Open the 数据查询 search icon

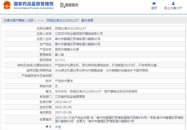point(62,5)
